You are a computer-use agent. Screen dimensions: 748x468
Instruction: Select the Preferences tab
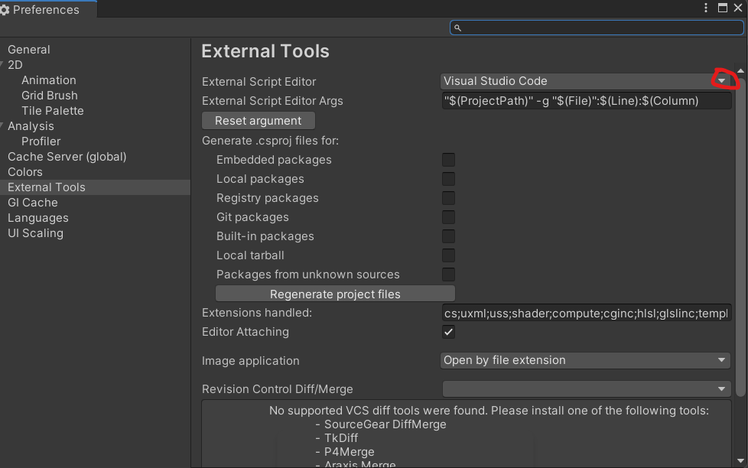[47, 9]
